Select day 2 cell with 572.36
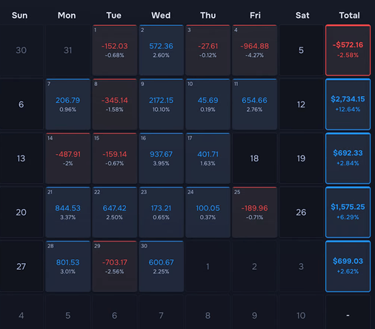Viewport: 375px width, 329px height. point(162,50)
